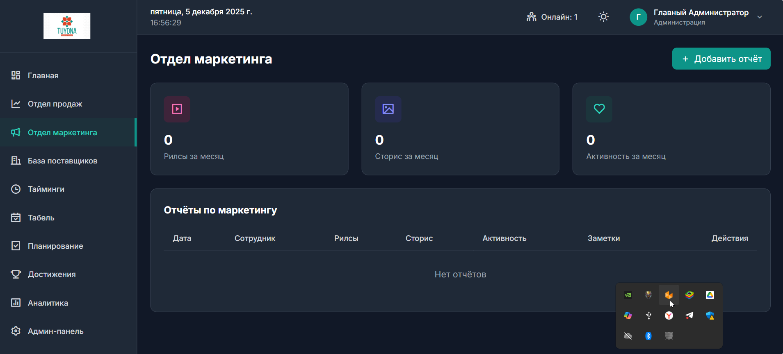Click the Активность за месяц heart icon
The image size is (783, 354).
pyautogui.click(x=599, y=109)
